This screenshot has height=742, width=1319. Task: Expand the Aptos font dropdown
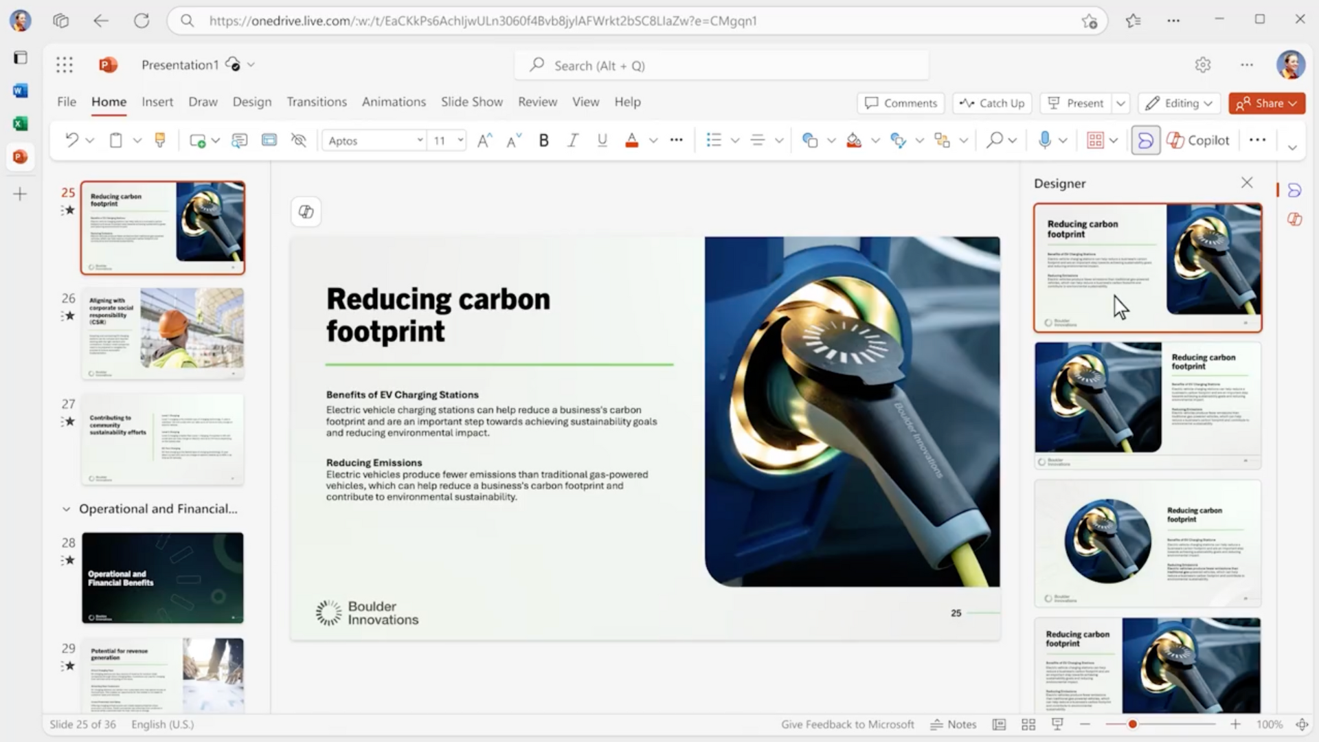click(420, 140)
